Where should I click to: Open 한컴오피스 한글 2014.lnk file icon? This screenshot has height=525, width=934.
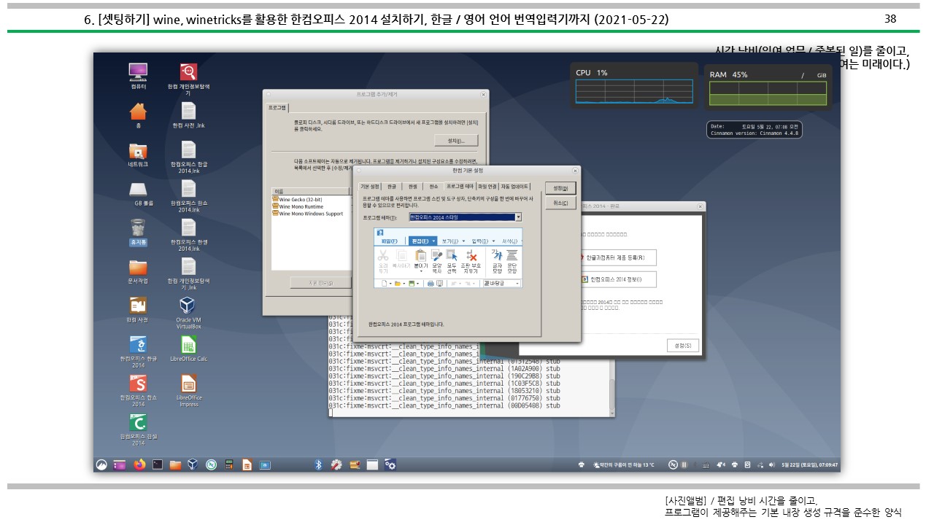click(188, 149)
